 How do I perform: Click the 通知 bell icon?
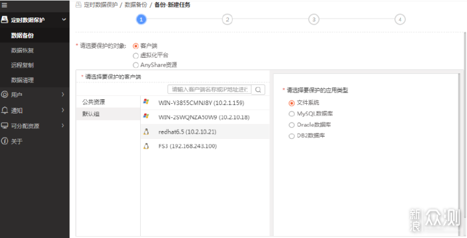point(5,110)
